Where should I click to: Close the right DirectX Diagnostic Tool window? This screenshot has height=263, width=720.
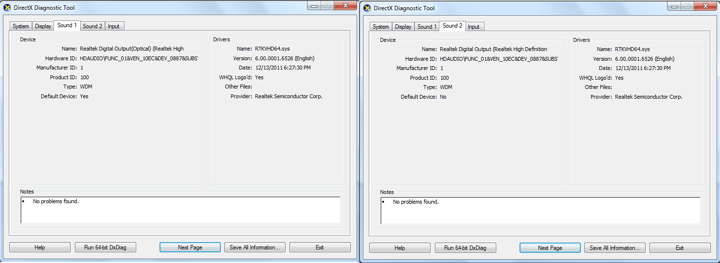click(x=705, y=6)
